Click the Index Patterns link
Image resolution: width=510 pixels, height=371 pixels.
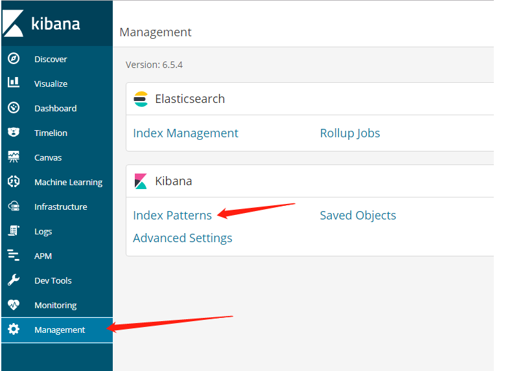coord(172,216)
